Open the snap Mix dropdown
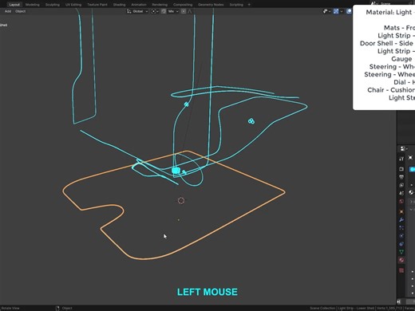The width and height of the screenshot is (415, 311). coord(173,11)
